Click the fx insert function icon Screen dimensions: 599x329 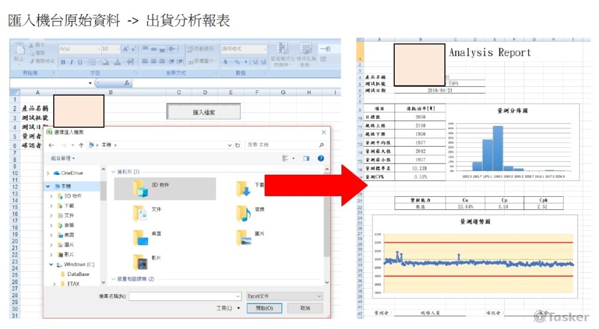127,83
